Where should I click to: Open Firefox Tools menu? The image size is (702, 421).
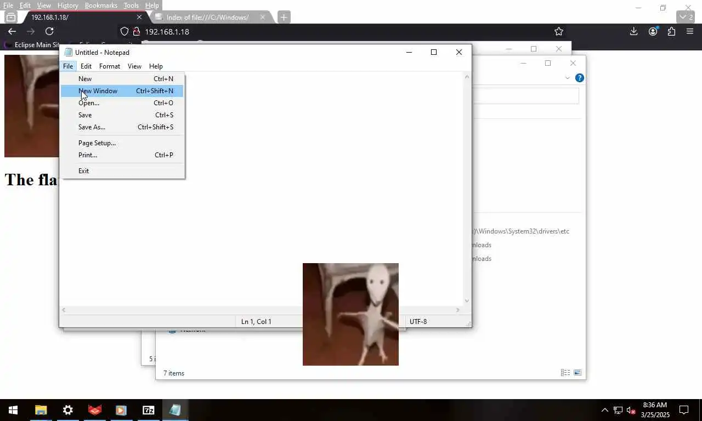(131, 5)
